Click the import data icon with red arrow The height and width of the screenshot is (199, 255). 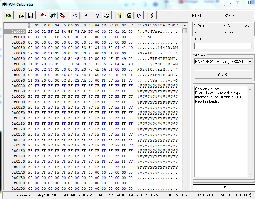pyautogui.click(x=44, y=16)
